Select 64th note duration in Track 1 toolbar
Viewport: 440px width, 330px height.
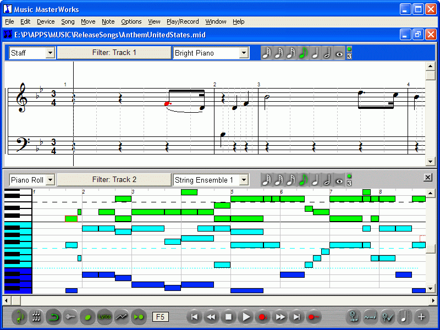point(267,53)
